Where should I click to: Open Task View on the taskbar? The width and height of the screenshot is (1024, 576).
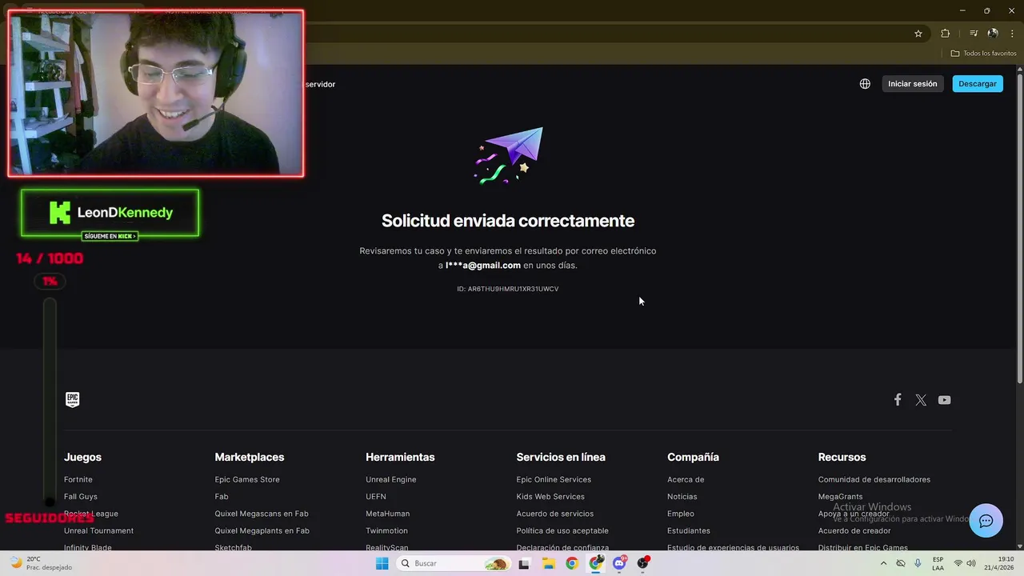(x=524, y=563)
